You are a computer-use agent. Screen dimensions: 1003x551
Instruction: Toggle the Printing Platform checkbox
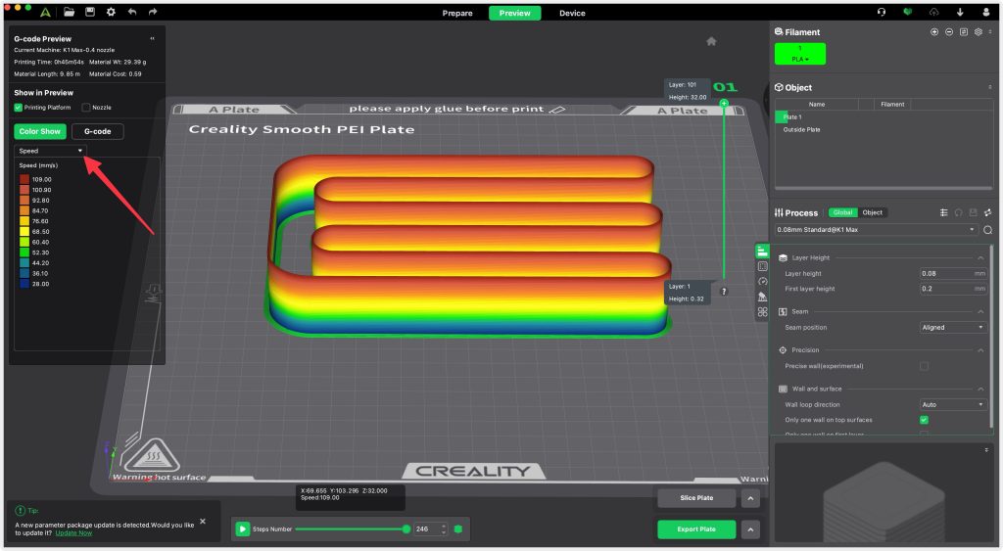19,107
